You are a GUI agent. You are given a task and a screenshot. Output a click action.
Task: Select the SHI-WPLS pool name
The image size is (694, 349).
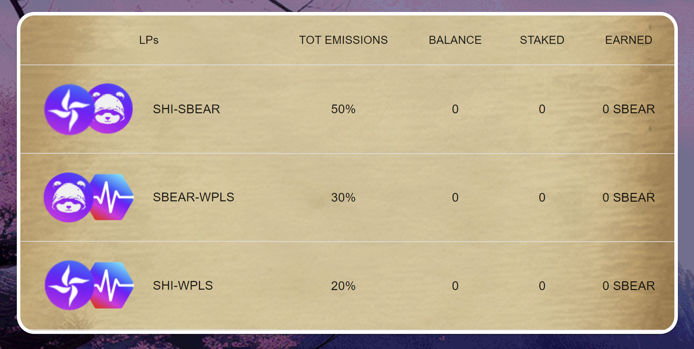tap(183, 286)
